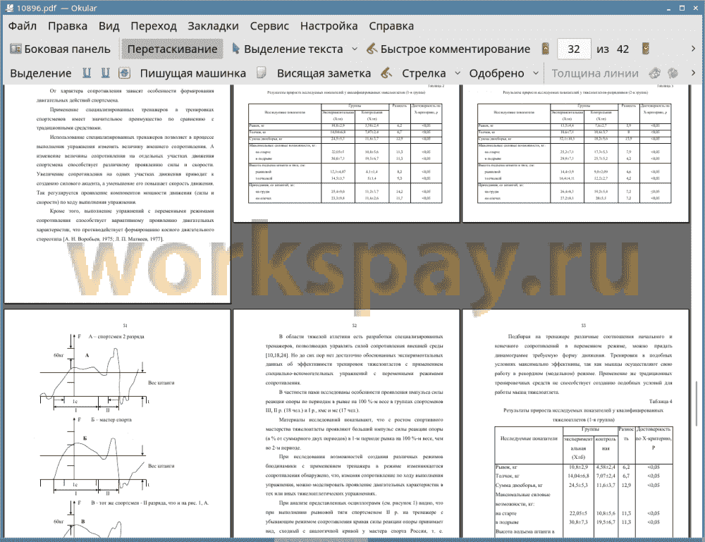Click page 51 with force diagrams

(117, 424)
